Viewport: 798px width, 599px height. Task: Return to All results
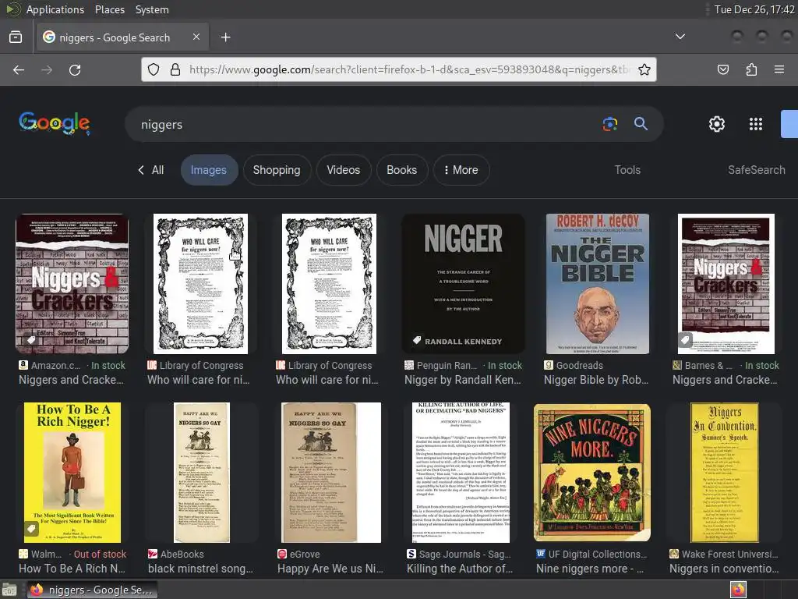[150, 169]
